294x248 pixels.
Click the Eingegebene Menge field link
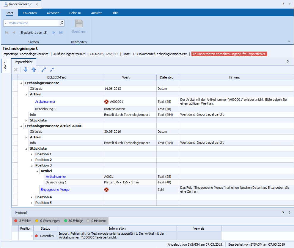[x=55, y=190]
